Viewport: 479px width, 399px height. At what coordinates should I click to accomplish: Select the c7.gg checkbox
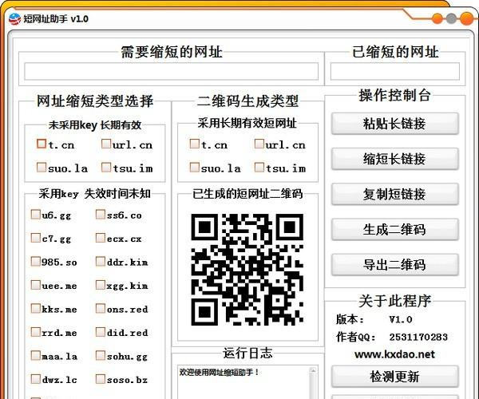pos(35,238)
